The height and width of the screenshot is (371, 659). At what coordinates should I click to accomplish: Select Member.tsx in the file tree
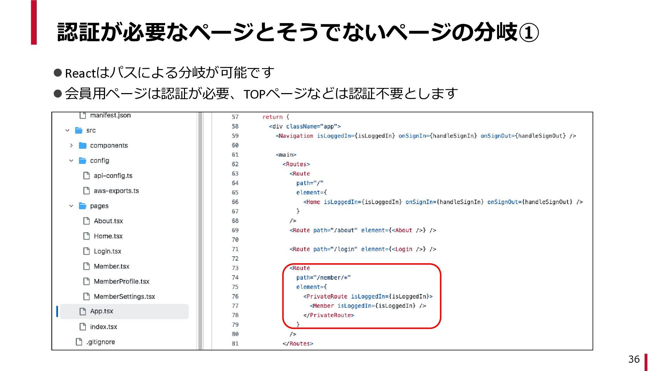pos(112,267)
